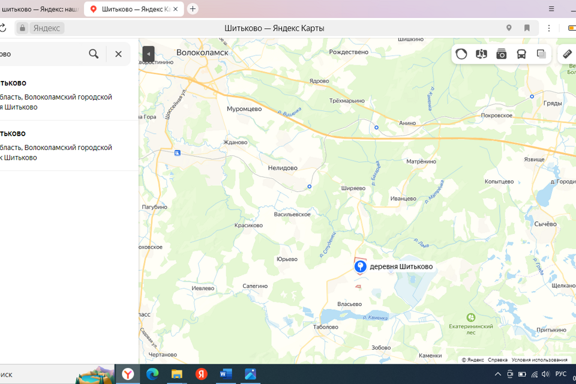The image size is (576, 384).
Task: Click the Сычёво label on the map
Action: click(x=545, y=224)
